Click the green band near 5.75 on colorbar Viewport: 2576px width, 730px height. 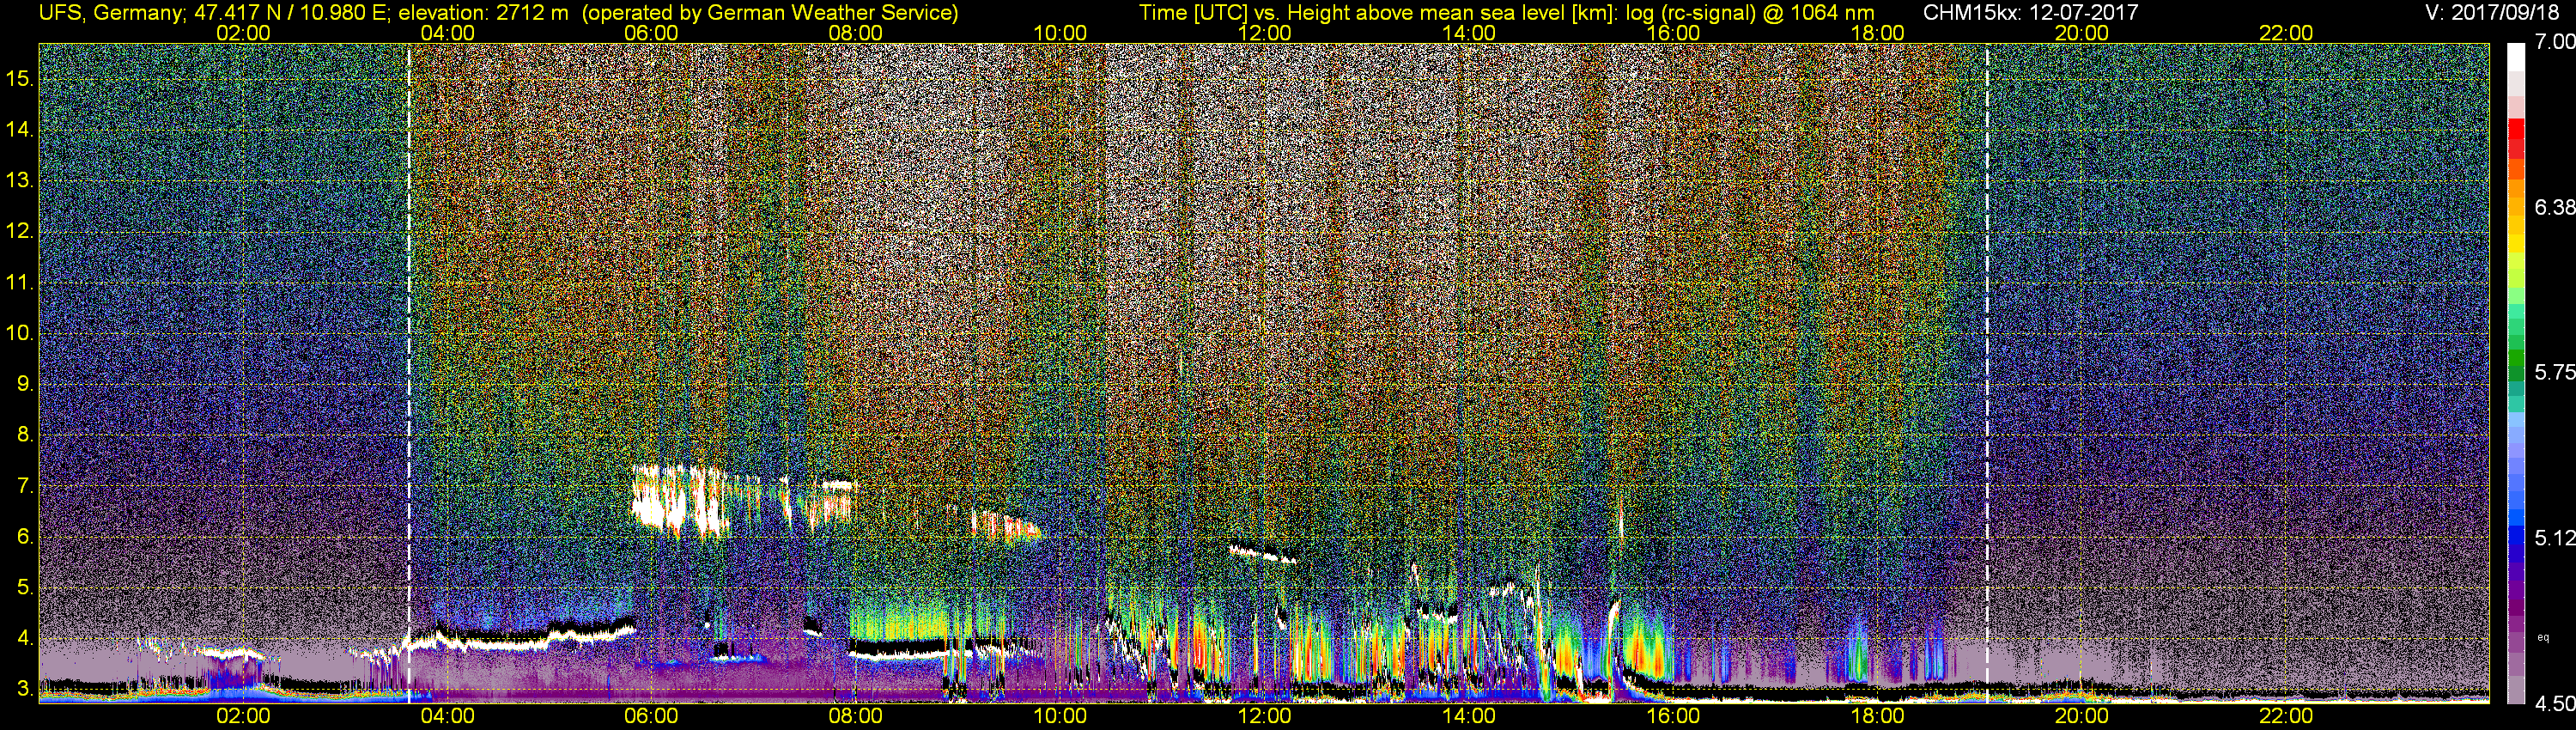2516,372
